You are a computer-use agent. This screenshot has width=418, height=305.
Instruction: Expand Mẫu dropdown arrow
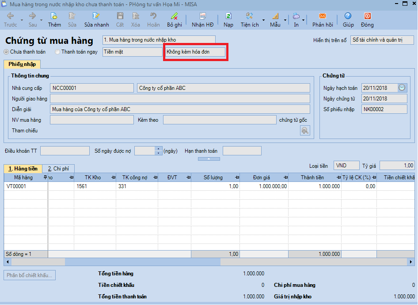[285, 20]
